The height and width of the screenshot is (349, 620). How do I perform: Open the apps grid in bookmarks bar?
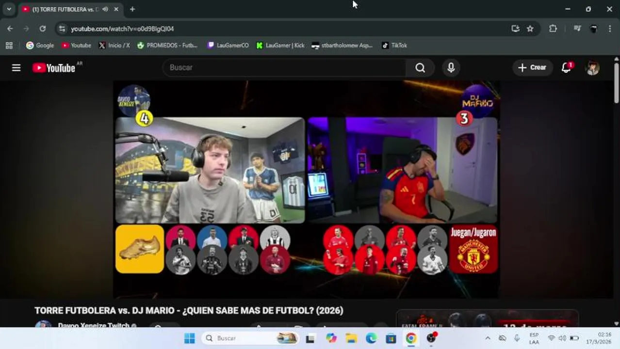pyautogui.click(x=9, y=46)
